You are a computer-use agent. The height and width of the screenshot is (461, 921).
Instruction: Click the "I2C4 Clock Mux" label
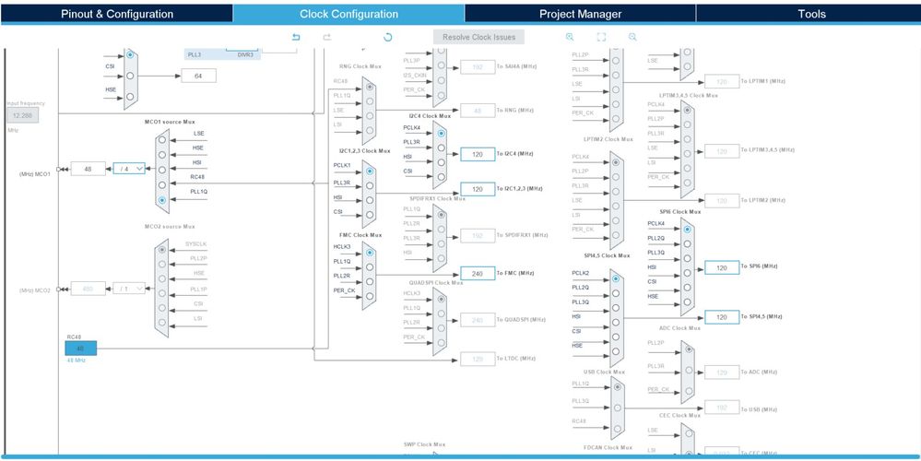[430, 115]
